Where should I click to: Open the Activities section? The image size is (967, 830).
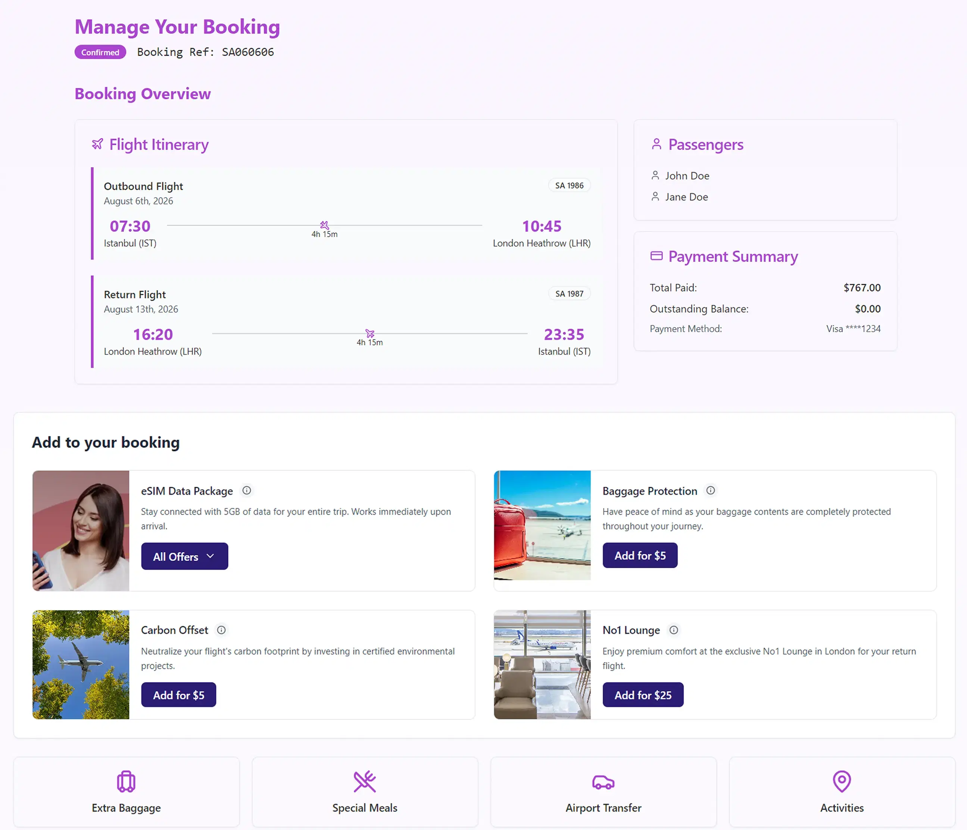(842, 792)
